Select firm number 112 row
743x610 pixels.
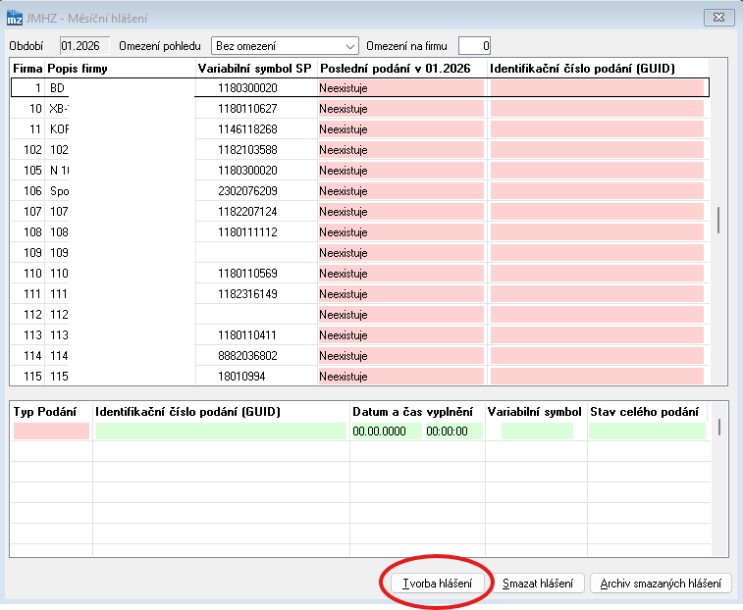(360, 315)
